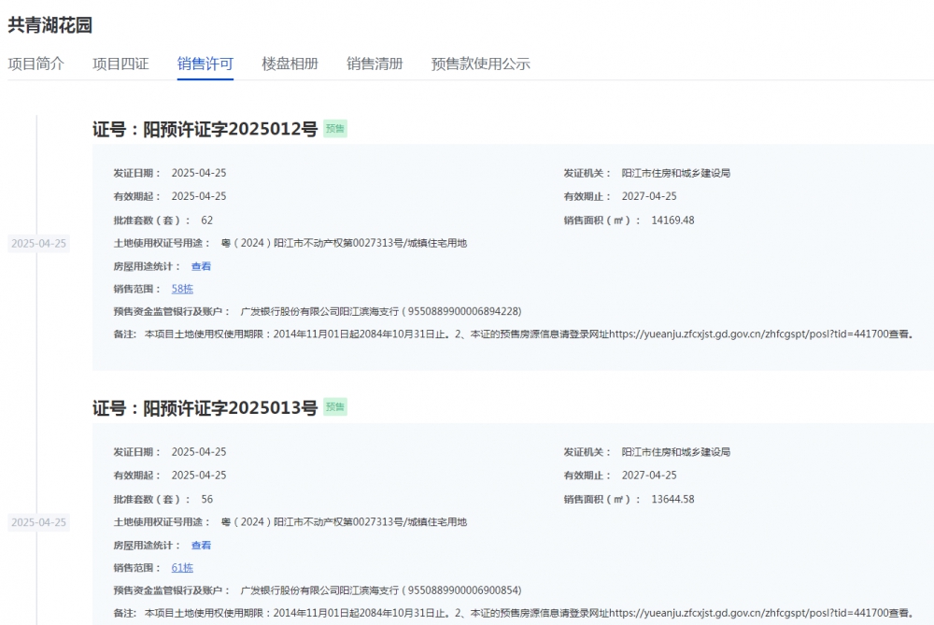This screenshot has width=934, height=625.
Task: Switch to the 项目四证 tab
Action: 120,64
